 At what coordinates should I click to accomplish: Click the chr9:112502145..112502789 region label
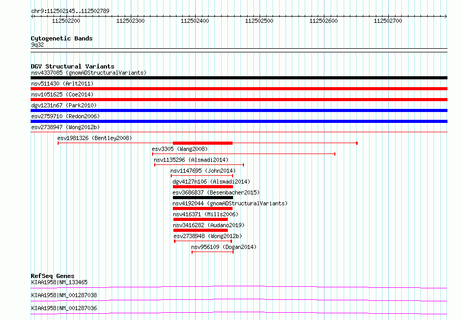click(70, 11)
